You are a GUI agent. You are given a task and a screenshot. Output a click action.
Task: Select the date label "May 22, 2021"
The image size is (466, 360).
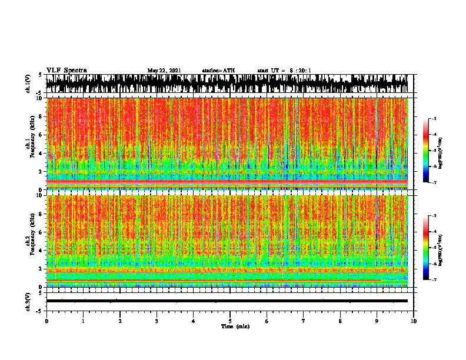pyautogui.click(x=164, y=71)
